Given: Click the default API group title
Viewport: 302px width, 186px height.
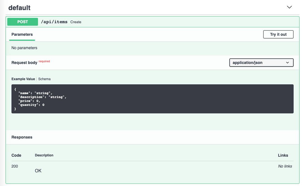Looking at the screenshot, I should [19, 8].
